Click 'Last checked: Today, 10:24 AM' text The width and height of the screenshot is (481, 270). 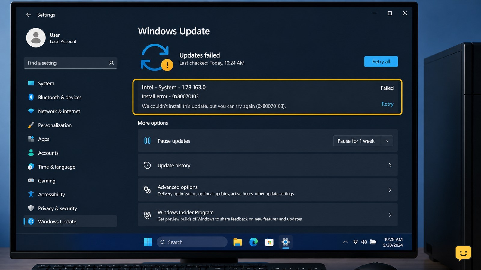coord(212,63)
